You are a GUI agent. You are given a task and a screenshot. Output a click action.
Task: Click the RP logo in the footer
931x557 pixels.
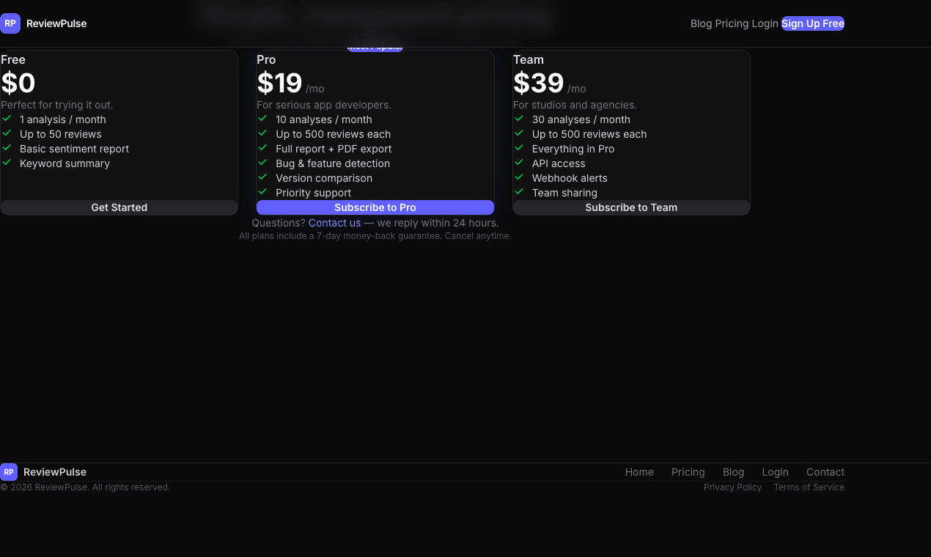point(9,471)
